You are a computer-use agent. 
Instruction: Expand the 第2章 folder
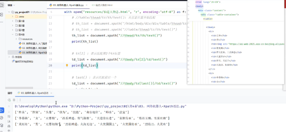13,26
